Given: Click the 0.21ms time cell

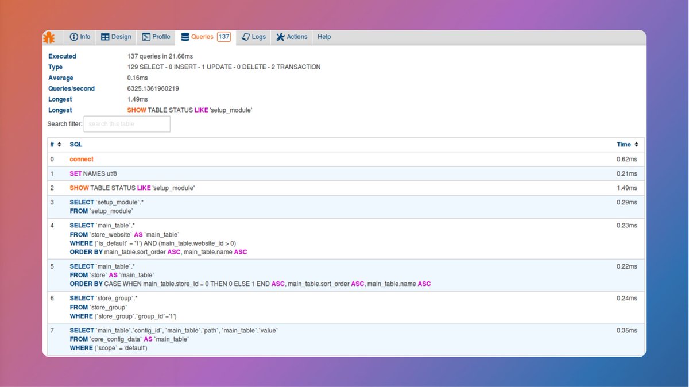Looking at the screenshot, I should coord(626,173).
